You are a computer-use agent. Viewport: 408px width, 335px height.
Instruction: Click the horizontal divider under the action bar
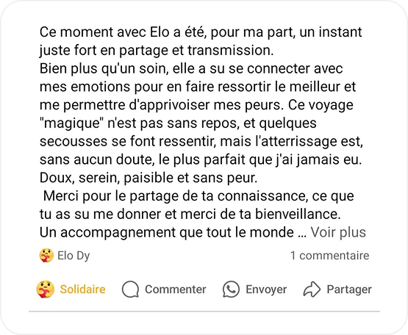tap(204, 311)
